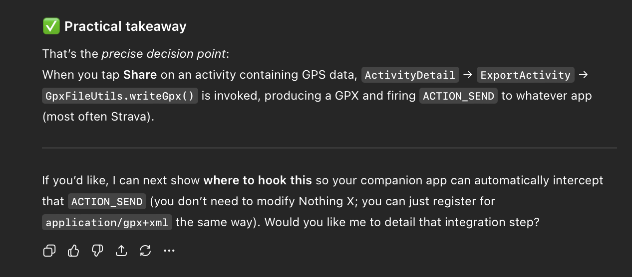Copy the response with the copy icon
Image resolution: width=632 pixels, height=277 pixels.
coord(49,251)
